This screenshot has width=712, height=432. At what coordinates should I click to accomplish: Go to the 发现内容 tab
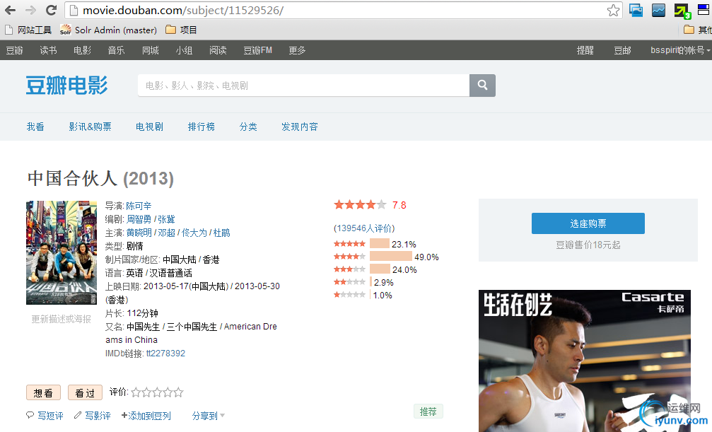click(x=300, y=127)
